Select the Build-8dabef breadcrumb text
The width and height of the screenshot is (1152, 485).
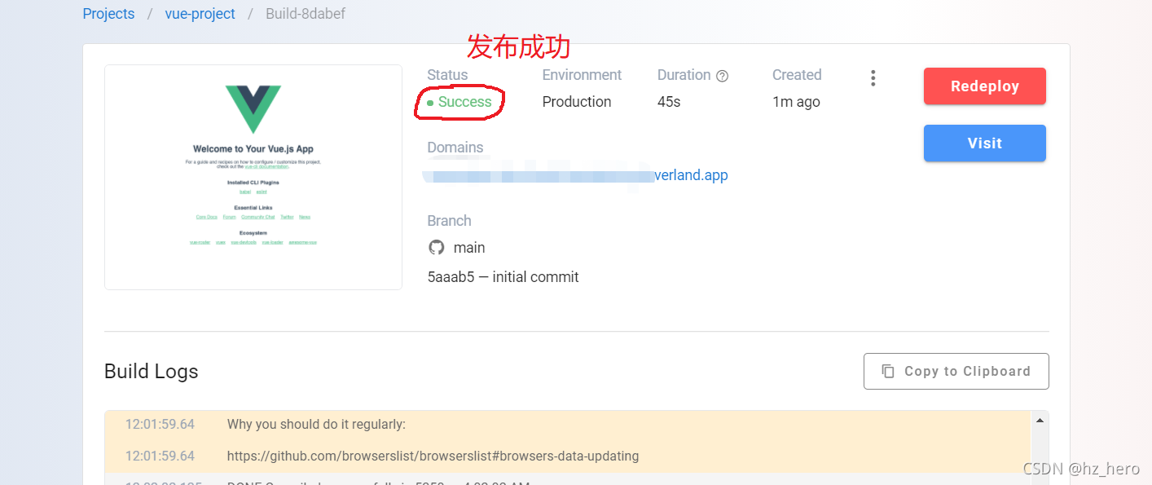pyautogui.click(x=306, y=14)
